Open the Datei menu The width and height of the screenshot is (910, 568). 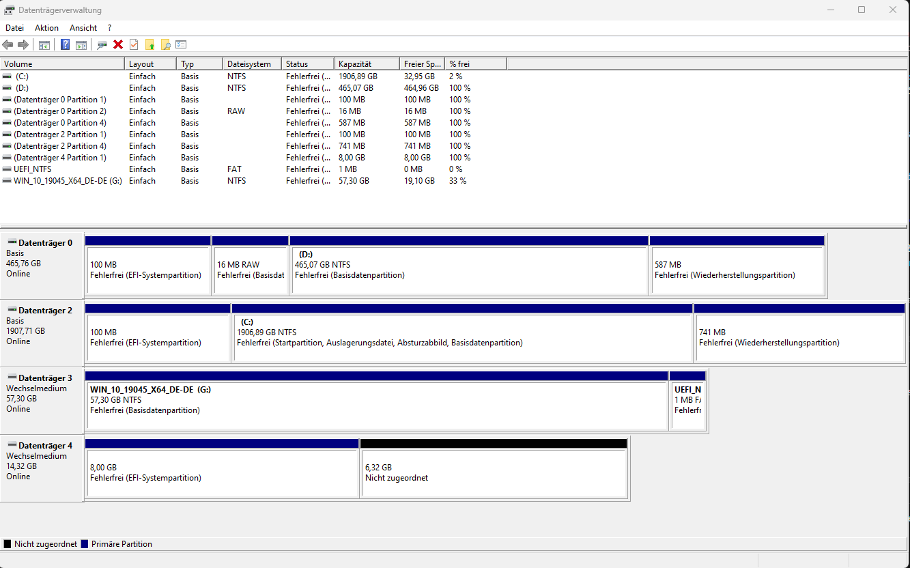(14, 28)
